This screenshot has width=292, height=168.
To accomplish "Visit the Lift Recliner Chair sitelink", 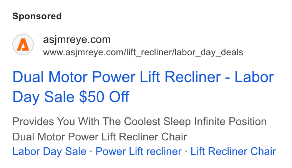I will coord(233,151).
